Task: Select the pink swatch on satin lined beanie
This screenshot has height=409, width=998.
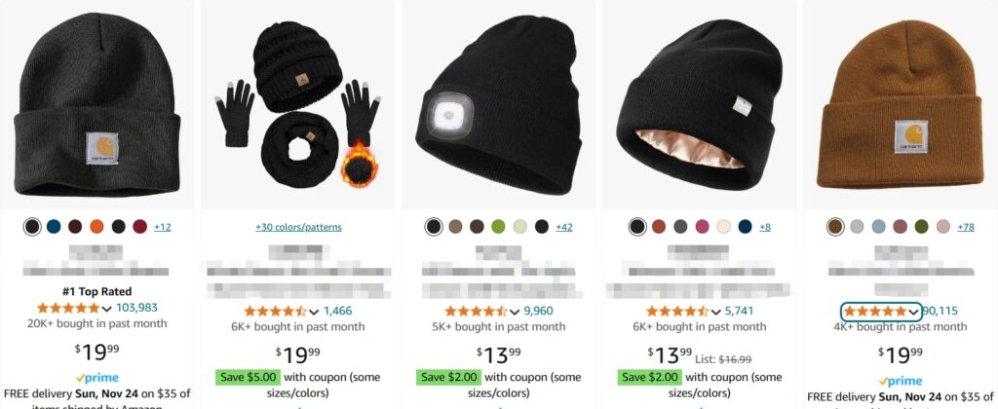Action: pos(702,227)
